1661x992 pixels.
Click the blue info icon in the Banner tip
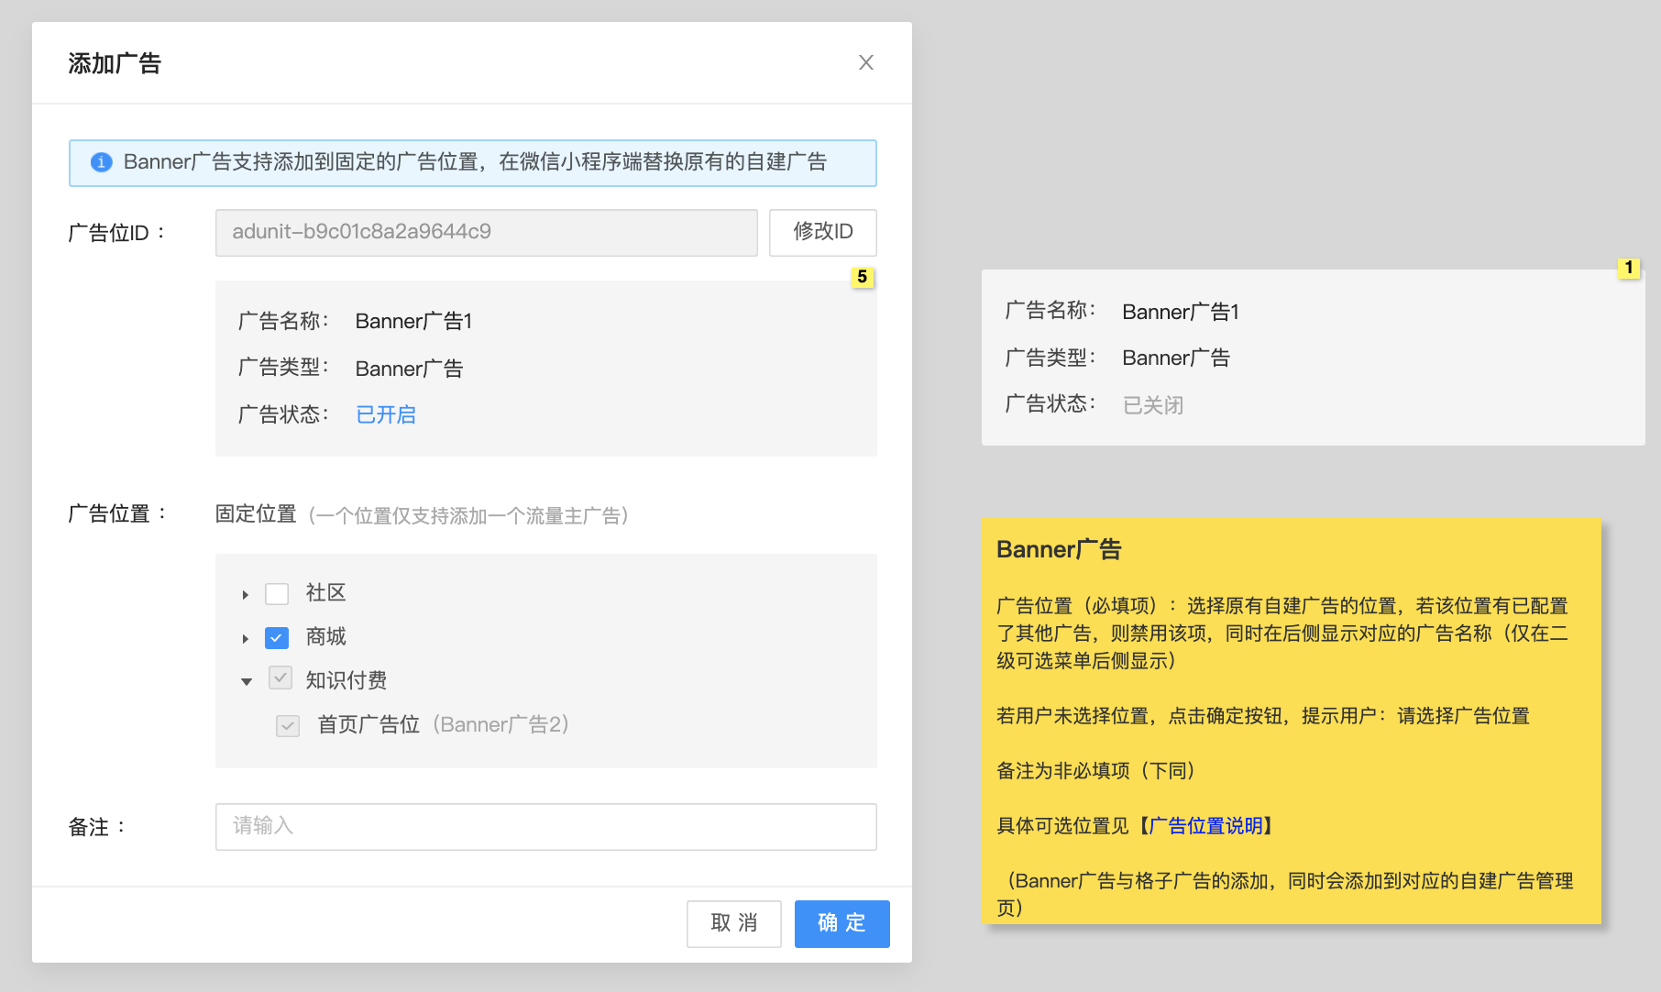tap(101, 162)
